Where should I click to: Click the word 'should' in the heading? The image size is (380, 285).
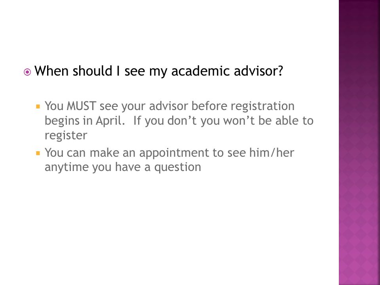(92, 71)
